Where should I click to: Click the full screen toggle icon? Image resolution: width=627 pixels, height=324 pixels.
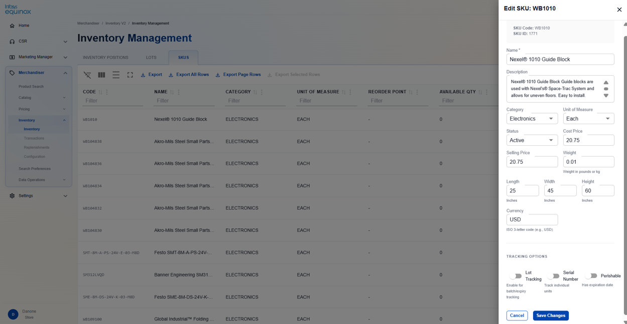(x=130, y=75)
